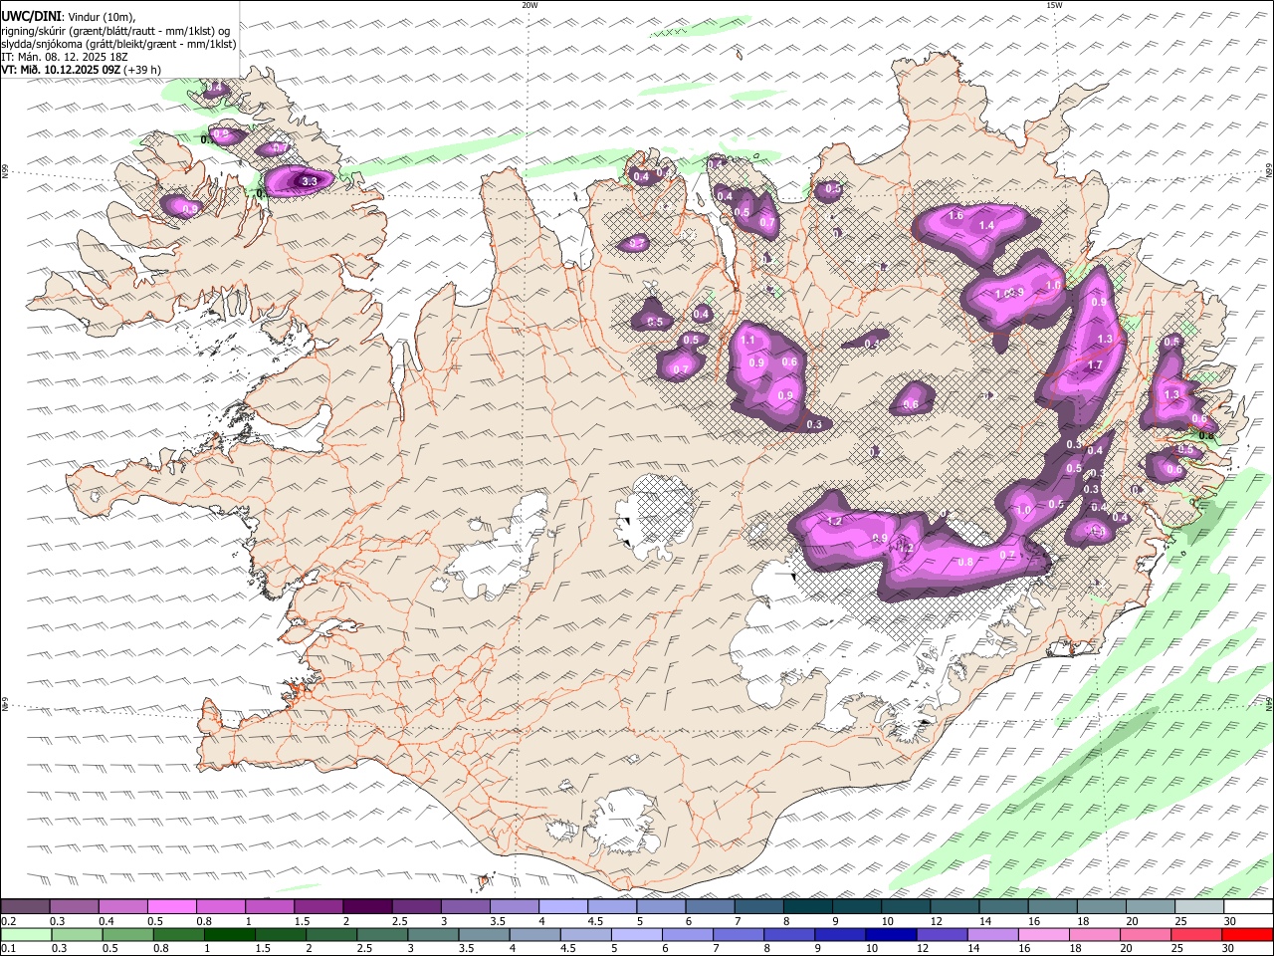The height and width of the screenshot is (956, 1274).
Task: Click the 30 label in the upper legend scale
Action: click(1231, 921)
